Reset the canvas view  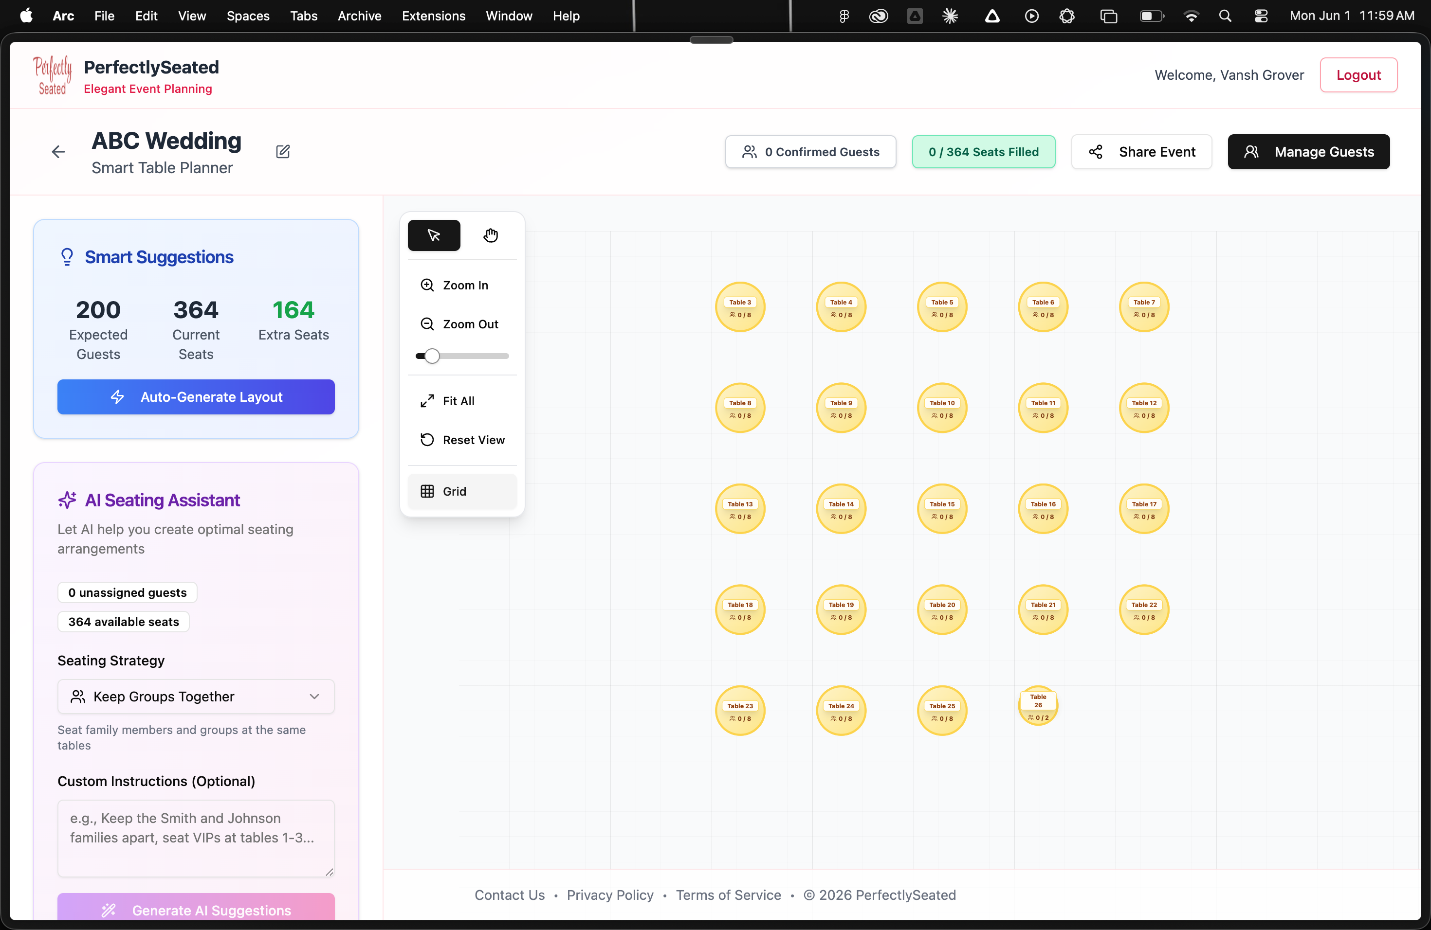click(x=462, y=440)
